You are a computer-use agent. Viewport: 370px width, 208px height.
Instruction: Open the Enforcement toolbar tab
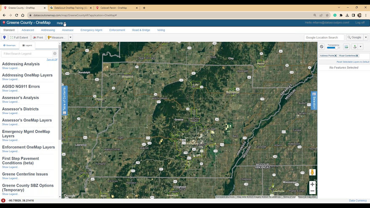(x=117, y=30)
